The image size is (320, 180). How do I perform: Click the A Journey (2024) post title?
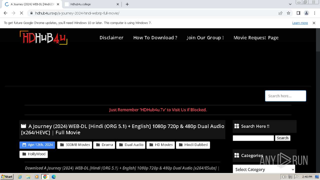[x=122, y=129]
